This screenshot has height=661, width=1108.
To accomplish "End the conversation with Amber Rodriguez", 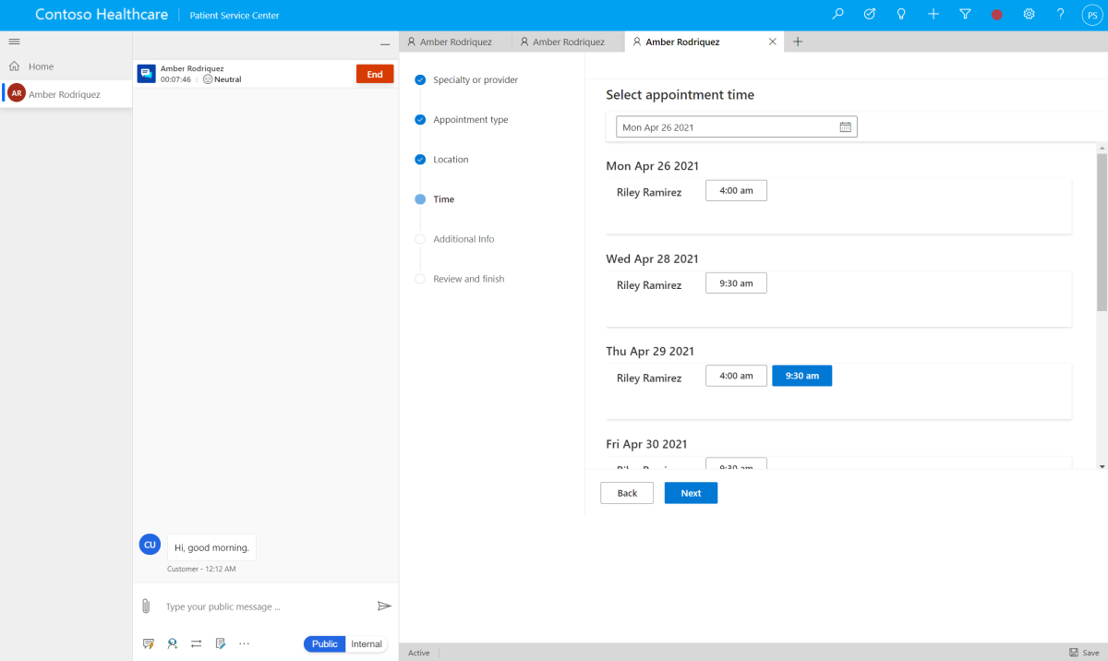I will pyautogui.click(x=375, y=75).
